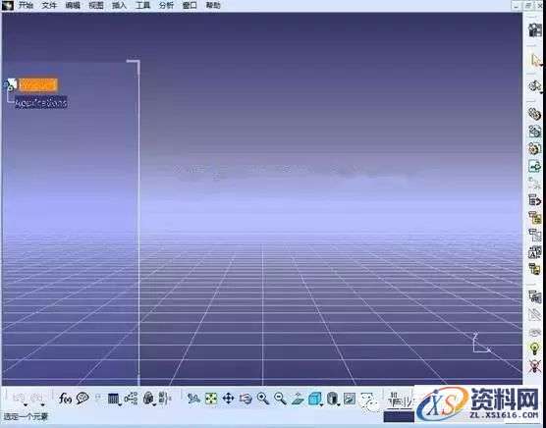The height and width of the screenshot is (428, 546).
Task: Click the crossed-out red light bulb icon
Action: (534, 366)
